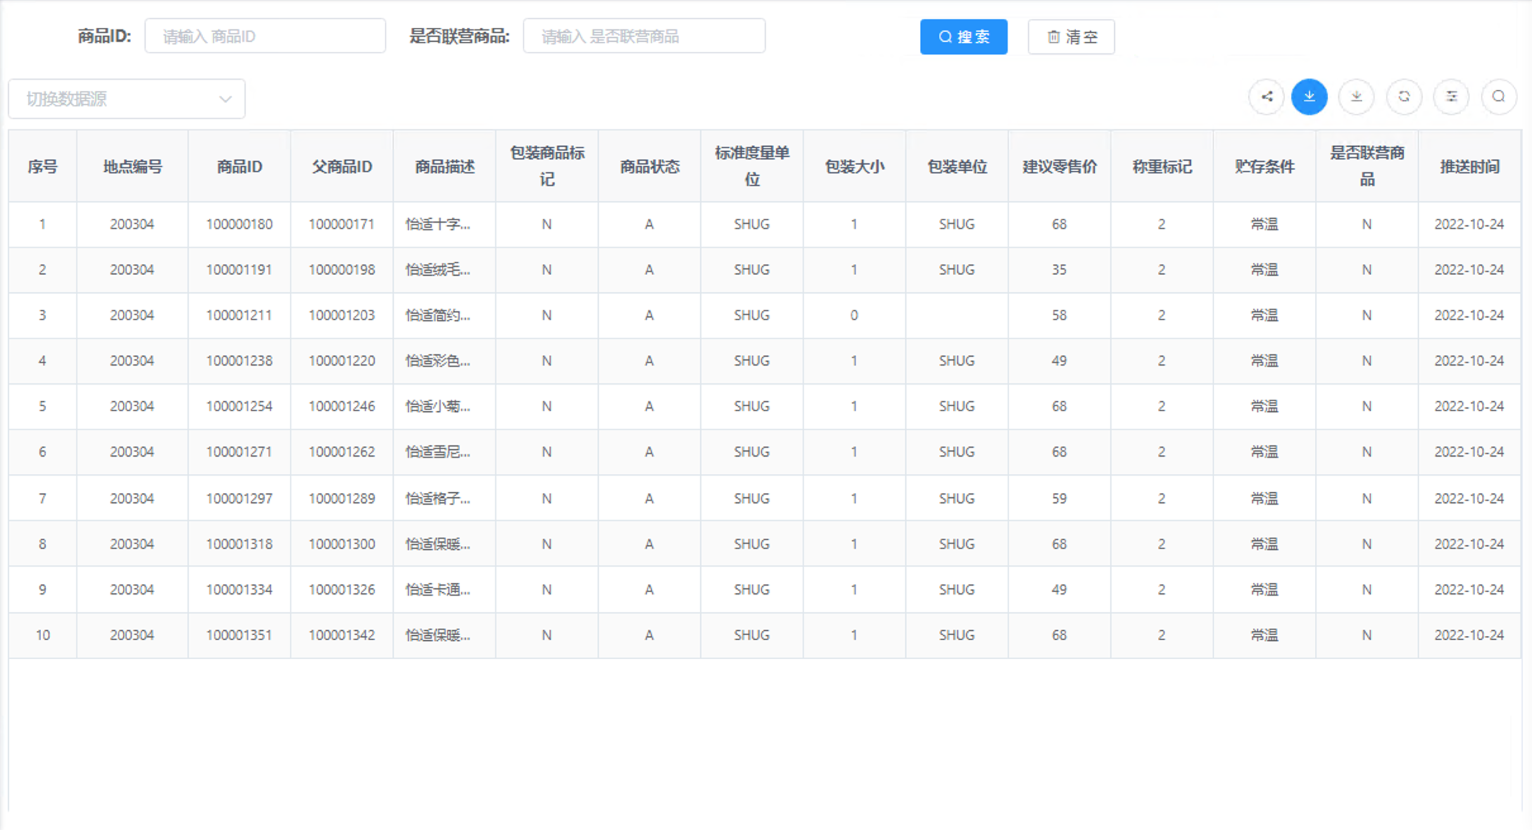Click the highlighted blue download icon

pos(1309,97)
